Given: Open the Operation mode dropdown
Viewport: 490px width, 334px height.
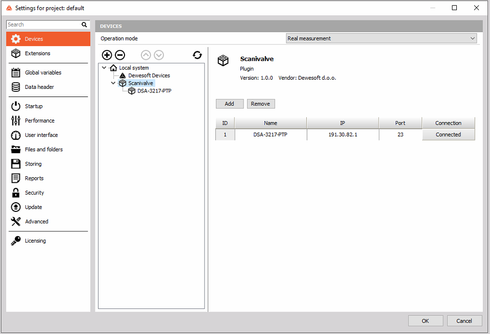Looking at the screenshot, I should coord(381,38).
